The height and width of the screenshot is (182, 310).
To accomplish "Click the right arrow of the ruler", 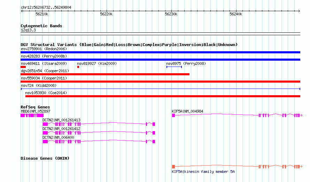I will click(x=299, y=11).
